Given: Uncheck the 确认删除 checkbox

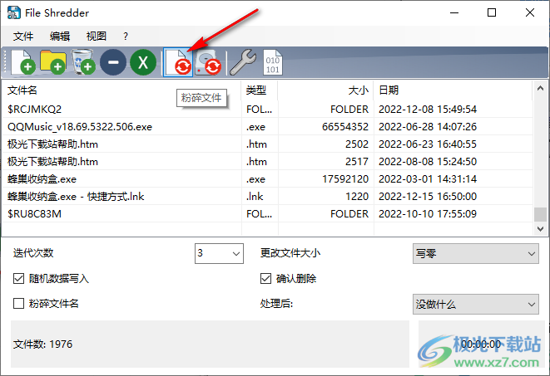Looking at the screenshot, I should click(265, 278).
